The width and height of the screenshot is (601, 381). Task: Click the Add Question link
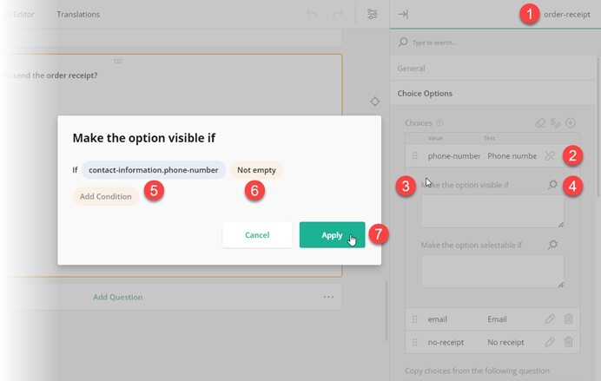tap(117, 297)
